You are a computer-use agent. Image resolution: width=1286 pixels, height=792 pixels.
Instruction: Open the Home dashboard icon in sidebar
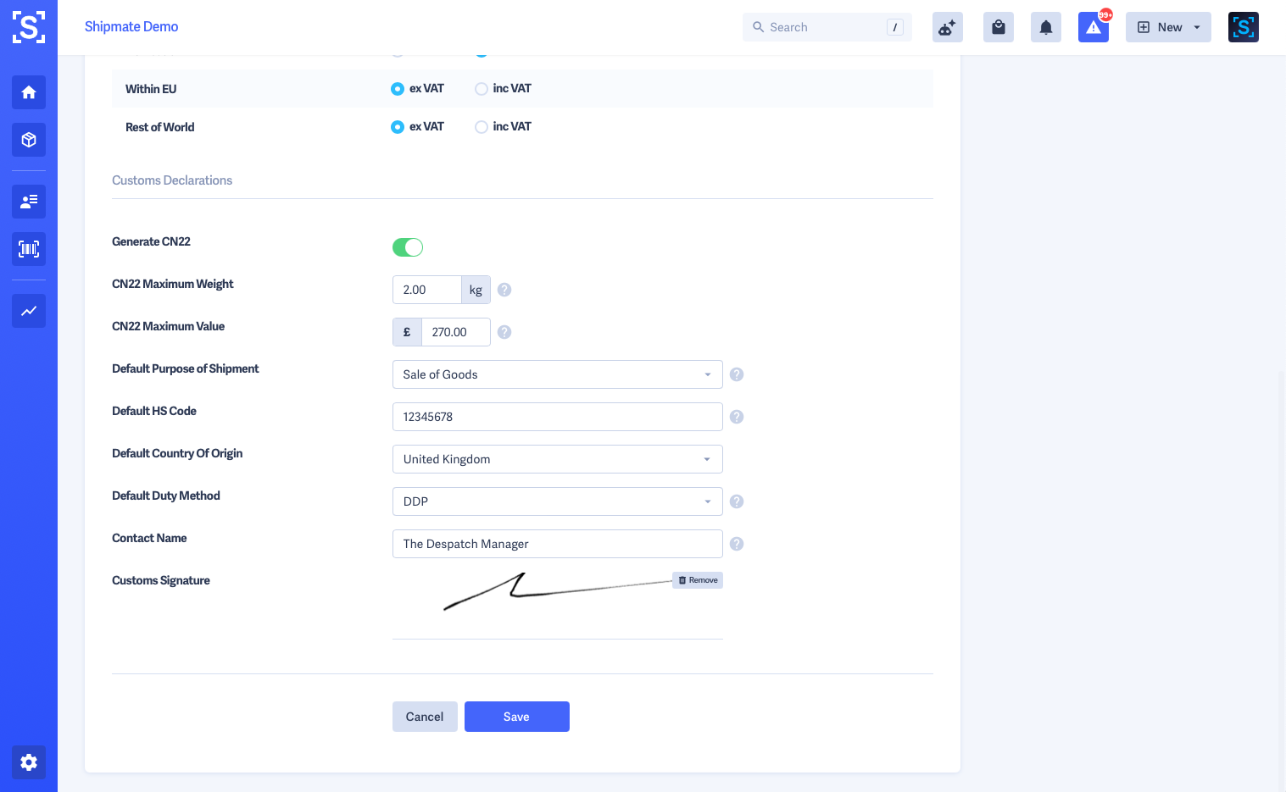pyautogui.click(x=29, y=92)
